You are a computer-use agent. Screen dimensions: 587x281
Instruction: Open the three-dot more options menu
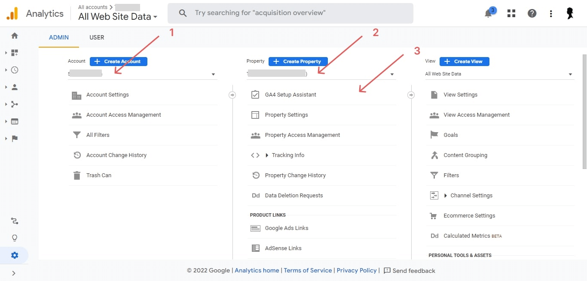[x=551, y=13]
